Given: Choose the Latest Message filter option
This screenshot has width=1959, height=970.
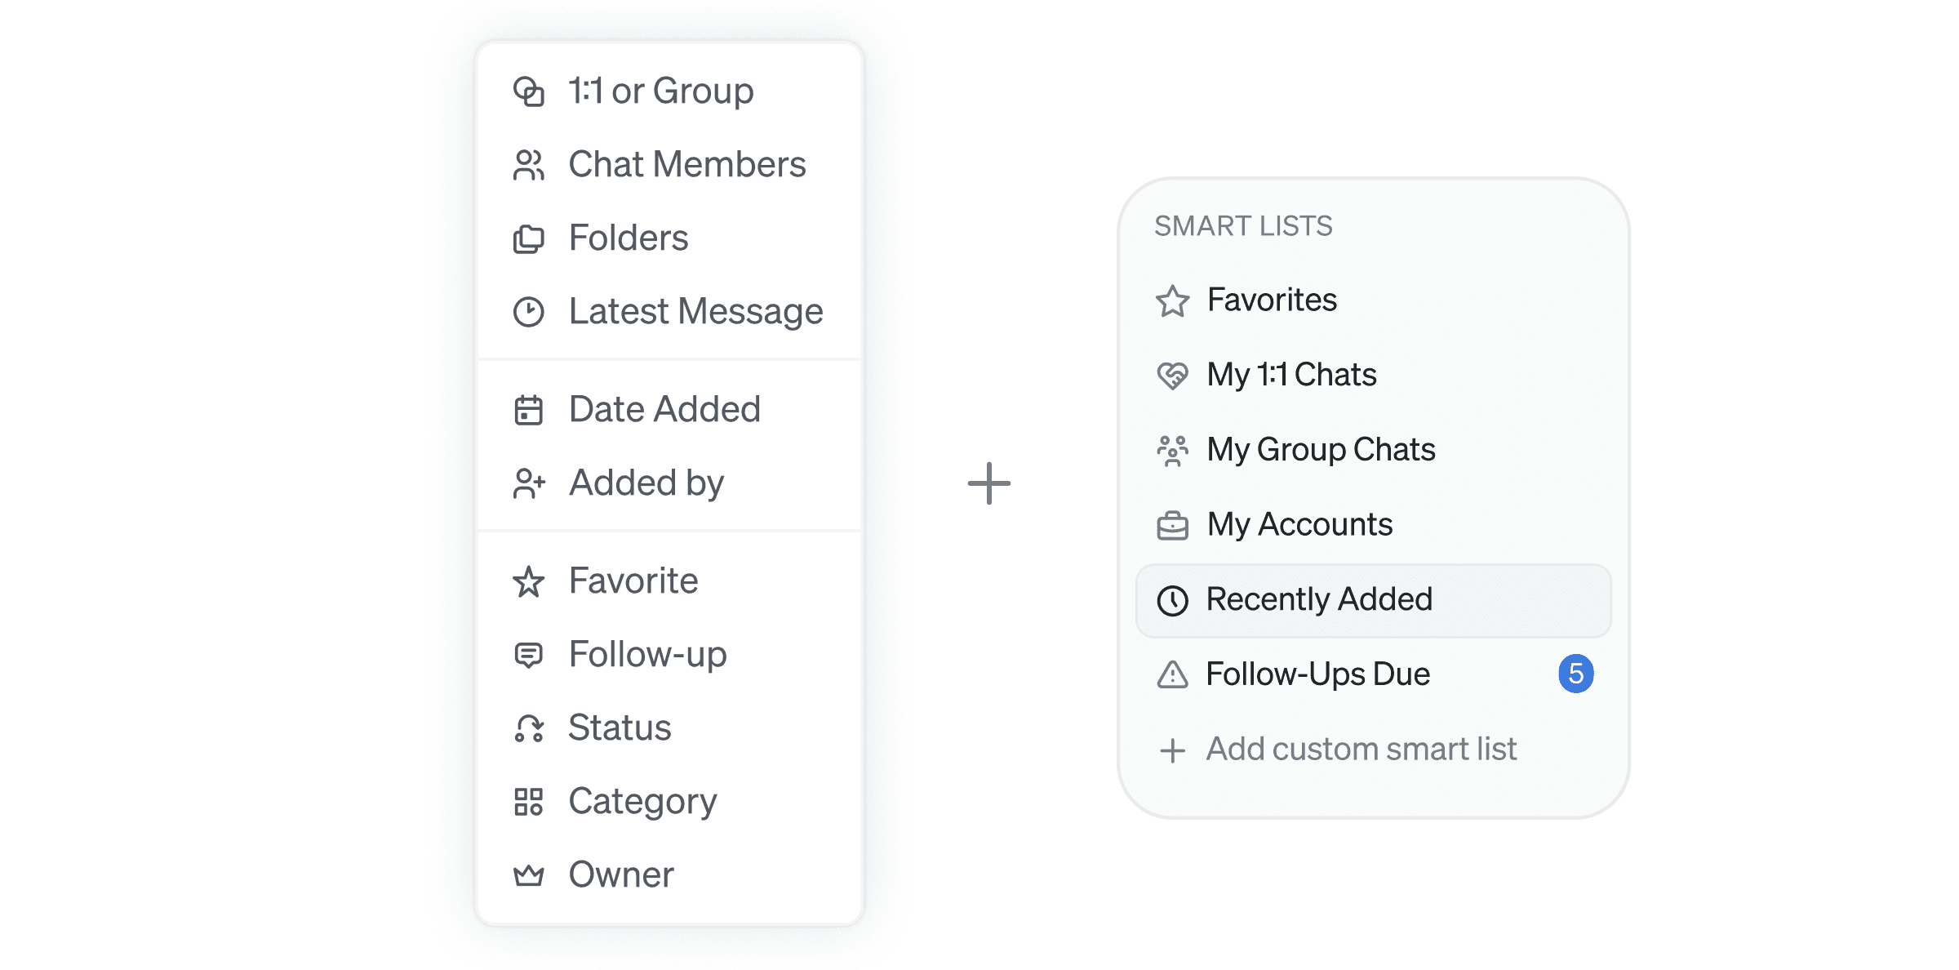Looking at the screenshot, I should [x=695, y=312].
